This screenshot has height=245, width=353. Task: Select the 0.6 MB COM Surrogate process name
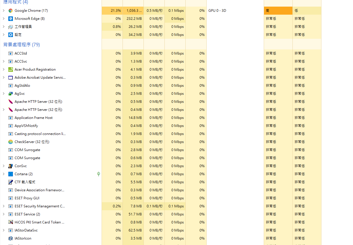coord(27,158)
